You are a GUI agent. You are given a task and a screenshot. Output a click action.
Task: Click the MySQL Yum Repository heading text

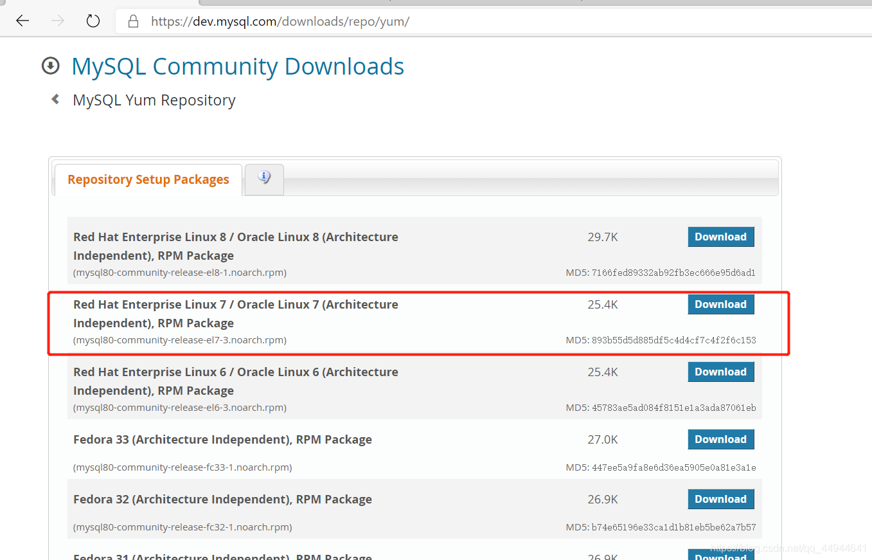[154, 100]
